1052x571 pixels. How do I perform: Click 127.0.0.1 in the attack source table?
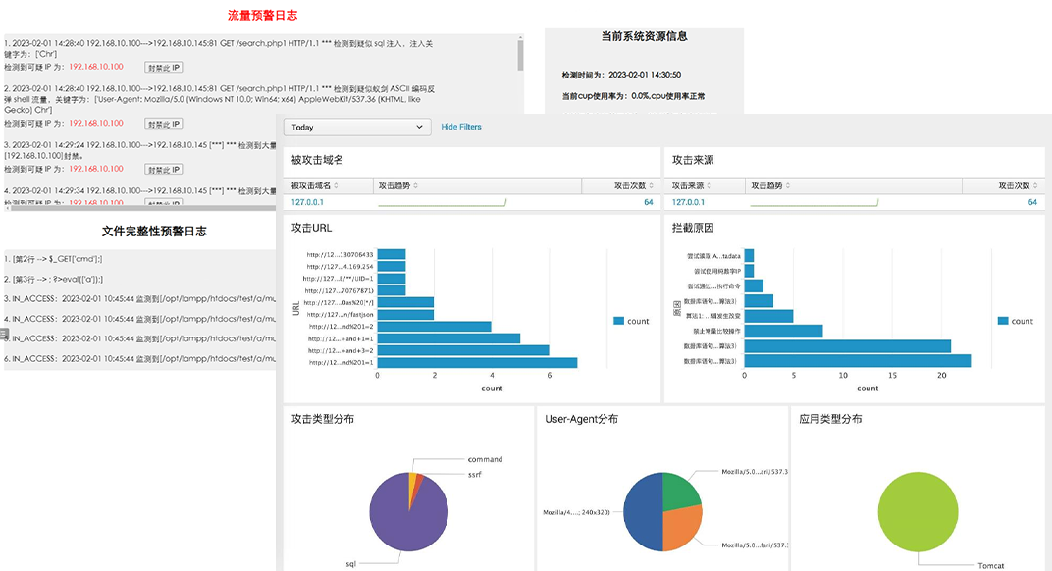pos(688,202)
